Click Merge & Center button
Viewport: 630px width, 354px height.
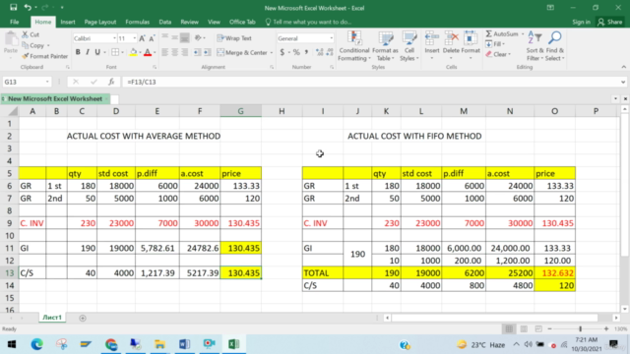242,52
